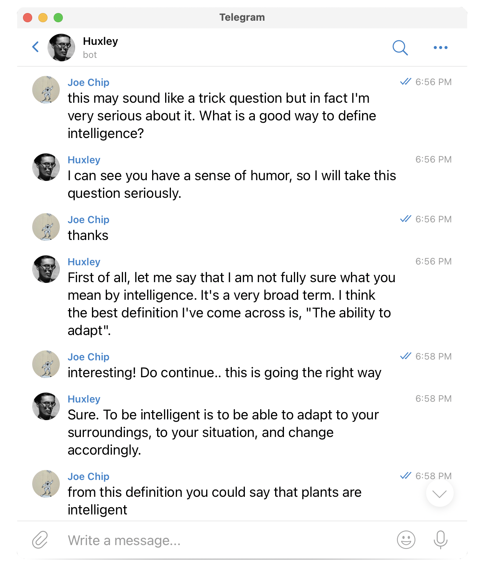The image size is (492, 575).
Task: Open the emoji smiley picker
Action: click(x=406, y=540)
